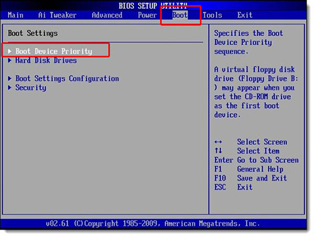This screenshot has height=237, width=314.
Task: Switch to the Ai Tweaker tab
Action: click(x=57, y=15)
